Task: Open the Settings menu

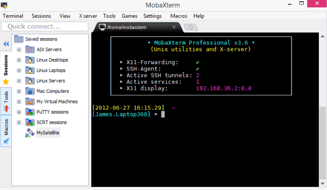Action: [x=153, y=16]
